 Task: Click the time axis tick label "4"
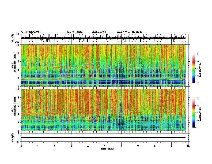(x=88, y=146)
